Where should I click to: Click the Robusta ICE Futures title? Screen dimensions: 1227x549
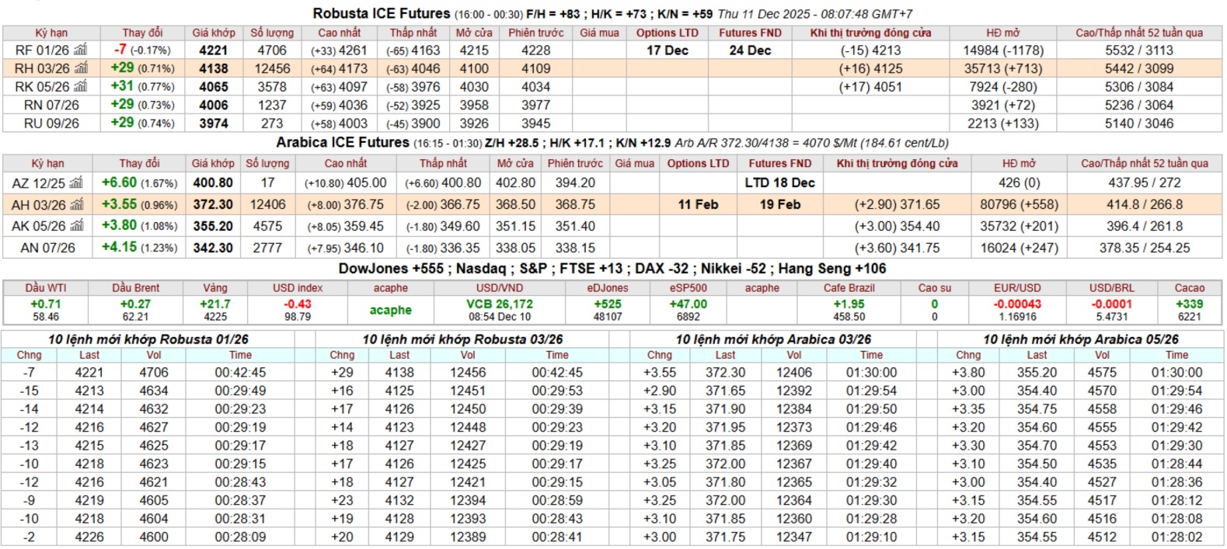381,14
